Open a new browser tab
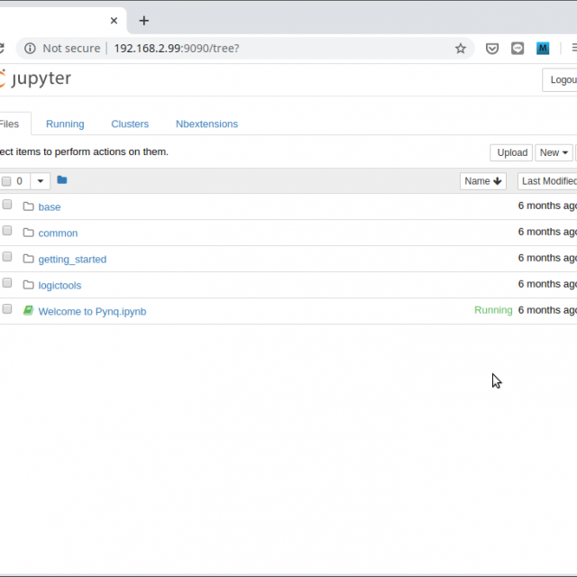 pos(143,21)
